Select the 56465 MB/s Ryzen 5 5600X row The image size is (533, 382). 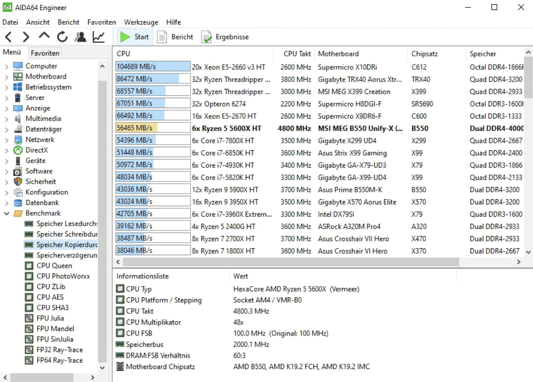point(319,128)
